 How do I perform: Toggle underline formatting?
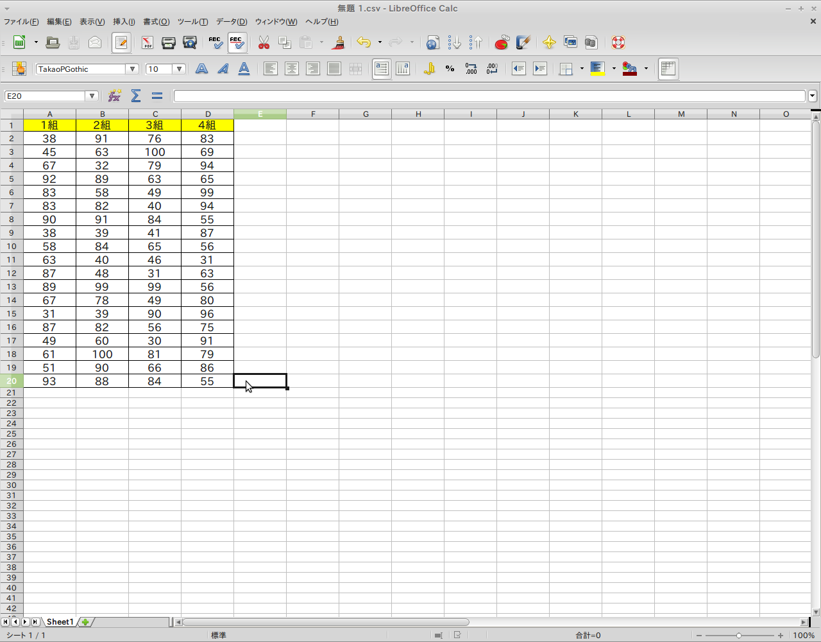(244, 69)
